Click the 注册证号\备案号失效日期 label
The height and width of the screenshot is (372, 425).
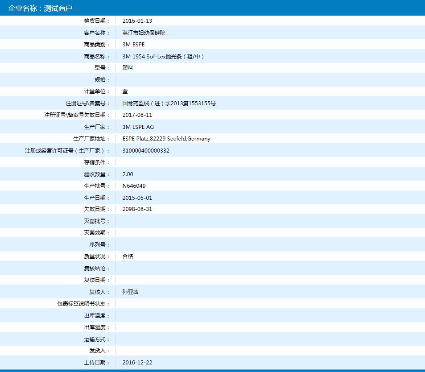tap(77, 115)
